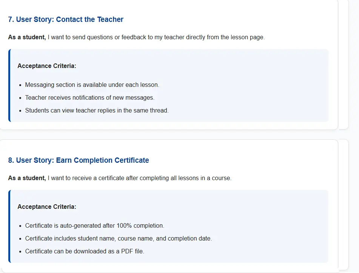Screen dimensions: 359x273
Task: Click the "Teacher receives notifications" bullet
Action: click(x=89, y=98)
